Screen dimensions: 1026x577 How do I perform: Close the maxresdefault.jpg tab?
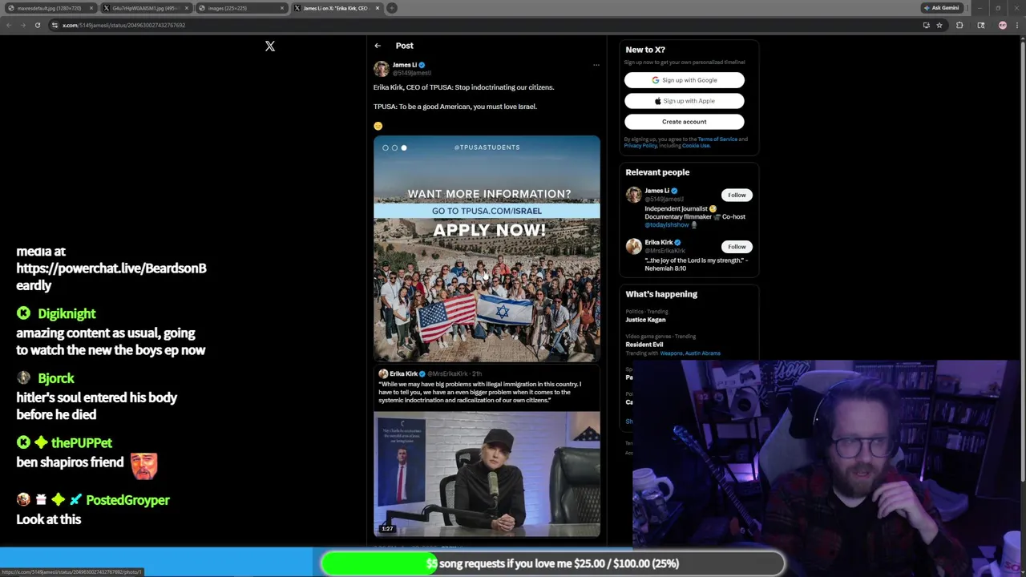pos(91,8)
